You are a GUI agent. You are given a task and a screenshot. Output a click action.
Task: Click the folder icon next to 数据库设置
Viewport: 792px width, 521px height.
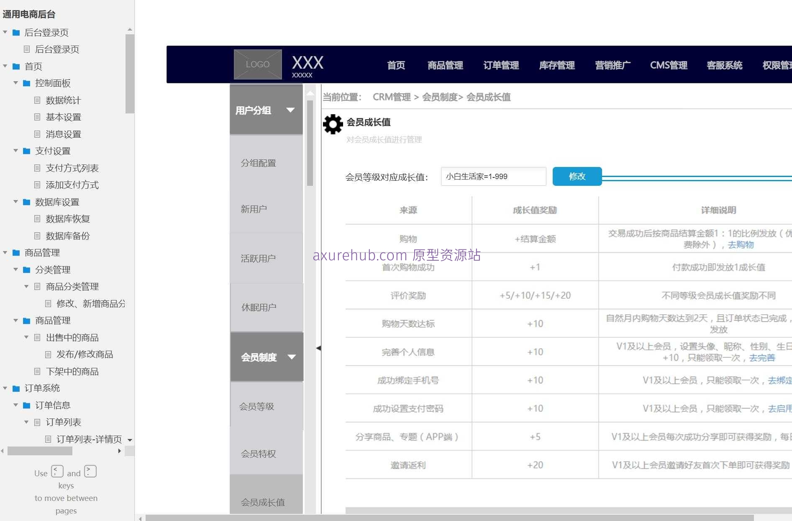tap(26, 202)
